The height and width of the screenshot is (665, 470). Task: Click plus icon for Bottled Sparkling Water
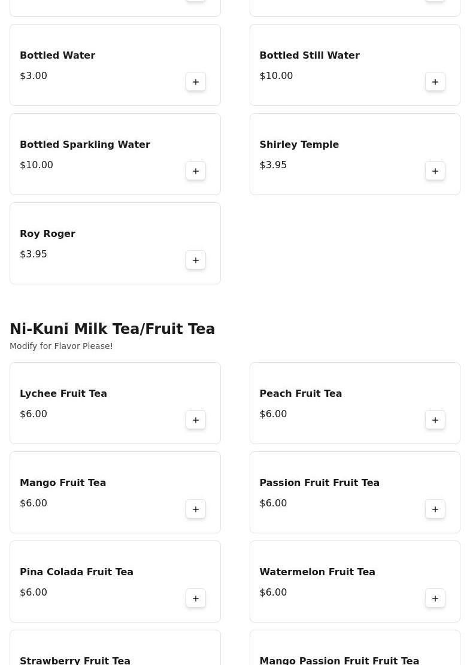[196, 171]
